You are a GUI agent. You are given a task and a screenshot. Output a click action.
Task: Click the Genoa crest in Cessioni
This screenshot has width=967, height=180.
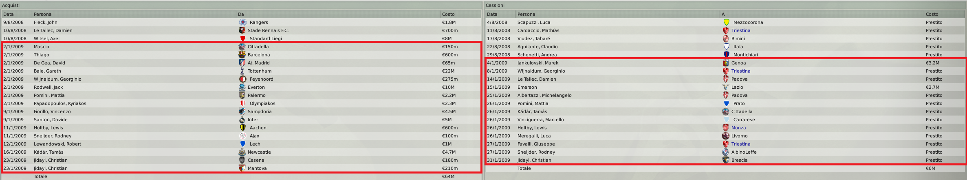click(726, 63)
